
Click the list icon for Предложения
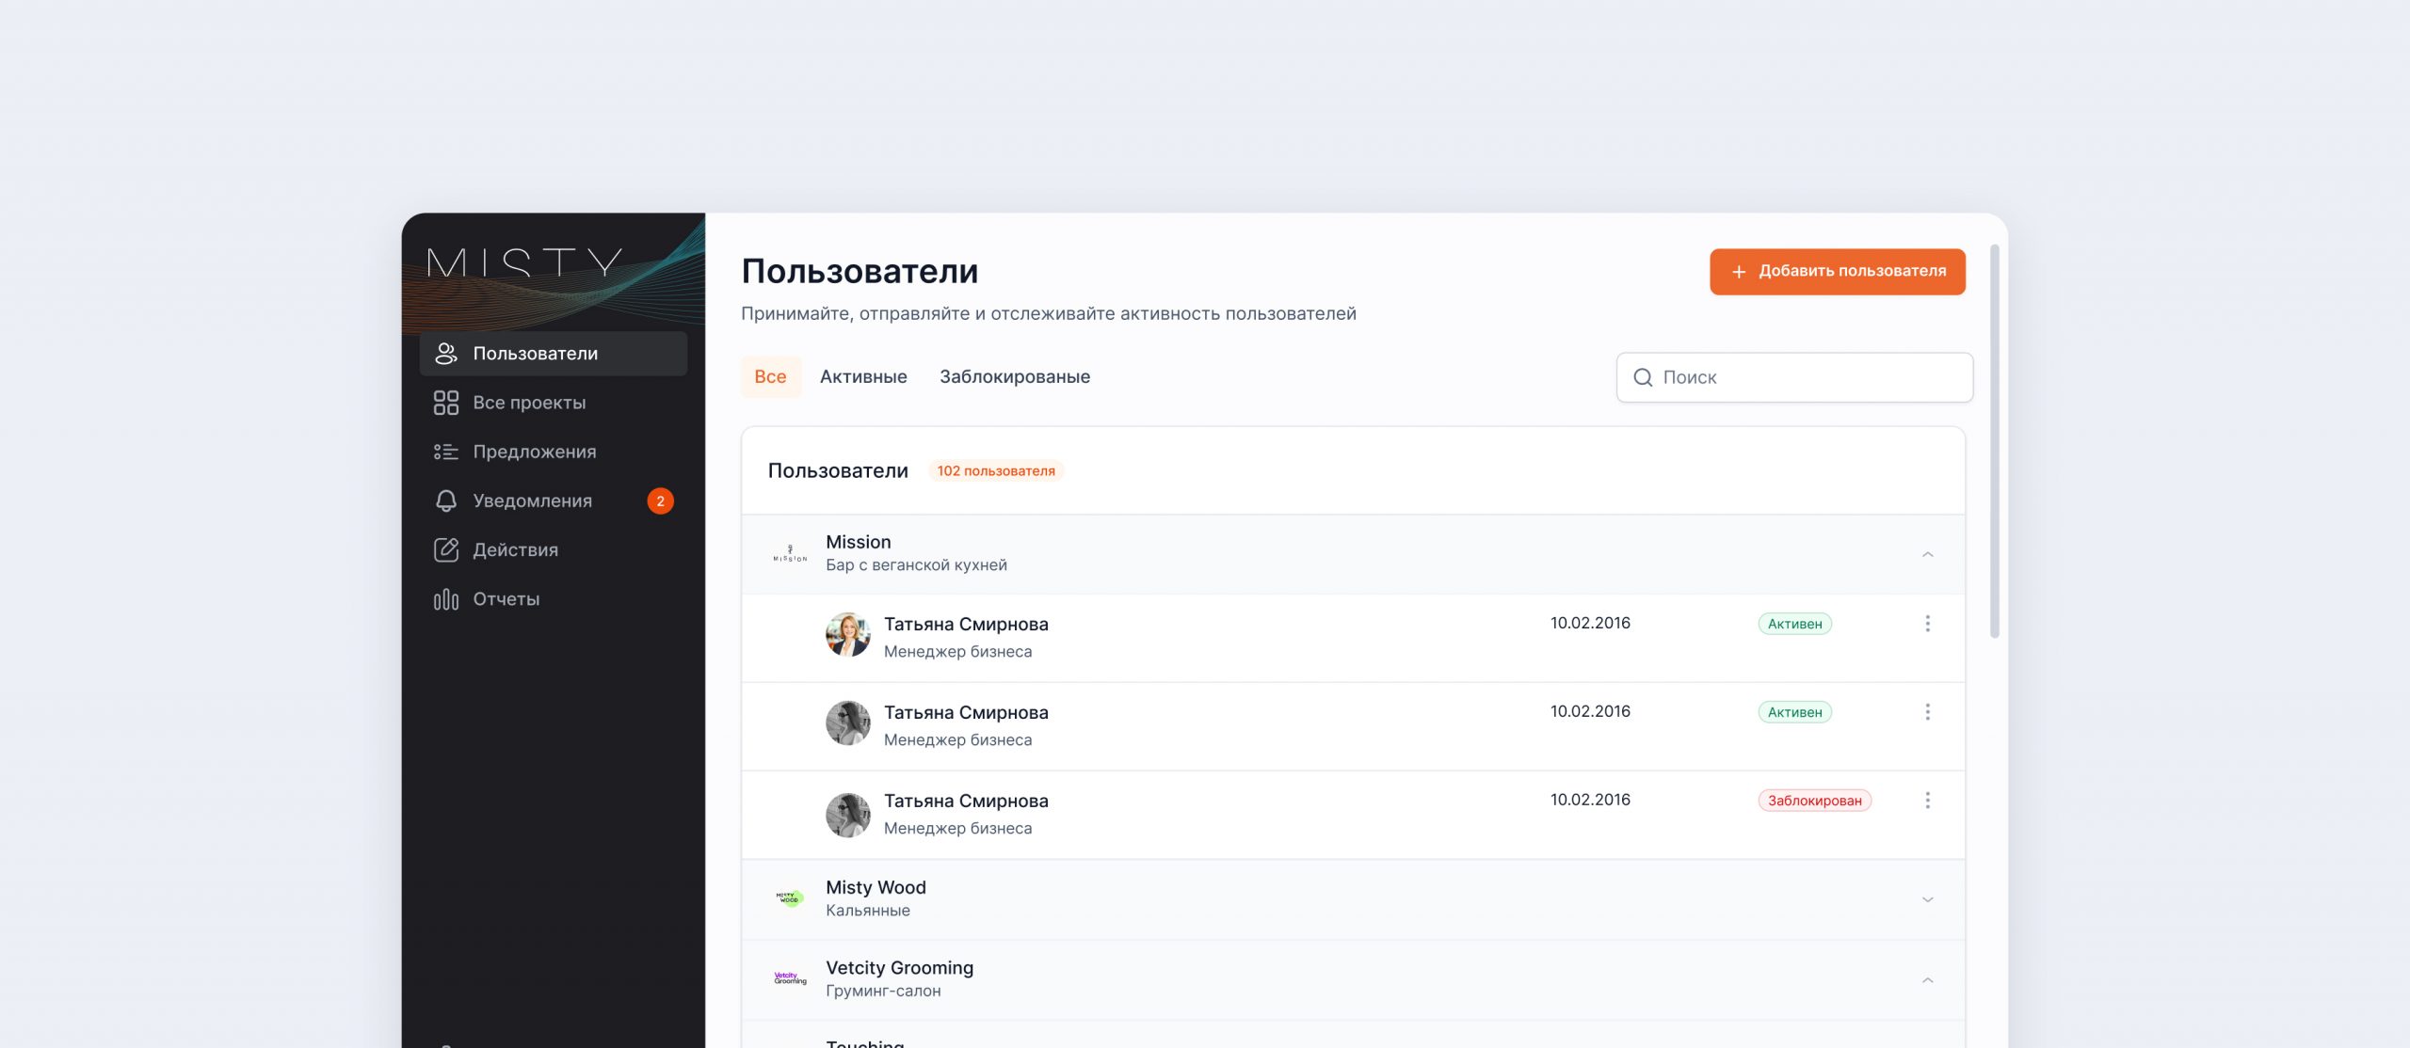(x=446, y=452)
